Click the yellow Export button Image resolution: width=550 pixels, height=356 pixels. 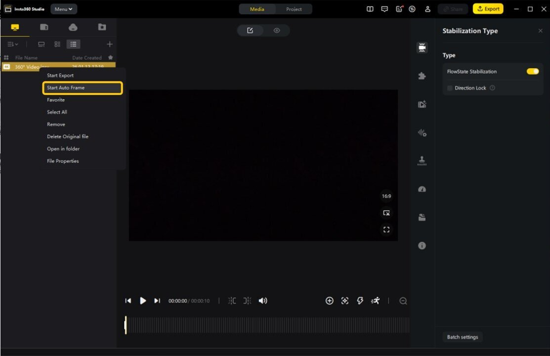click(488, 9)
